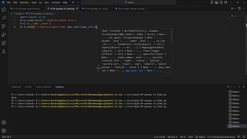247x139 pixels.
Task: Open the File menu
Action: pos(8,2)
